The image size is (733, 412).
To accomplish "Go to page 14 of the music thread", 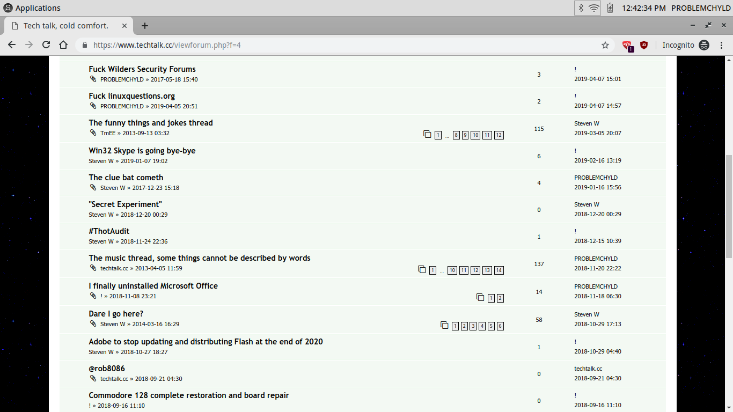I will 499,270.
